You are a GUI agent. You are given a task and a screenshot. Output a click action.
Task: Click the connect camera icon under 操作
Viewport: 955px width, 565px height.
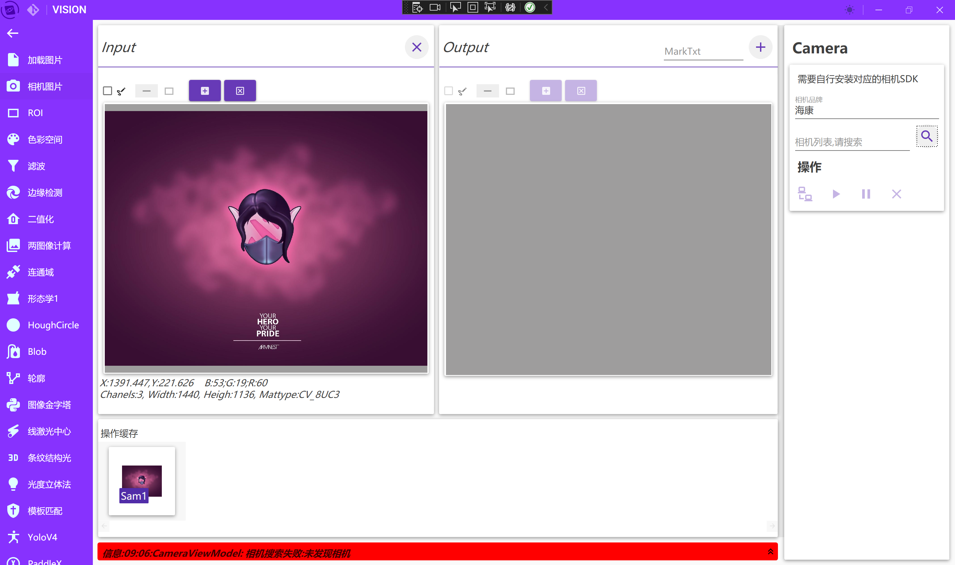805,194
